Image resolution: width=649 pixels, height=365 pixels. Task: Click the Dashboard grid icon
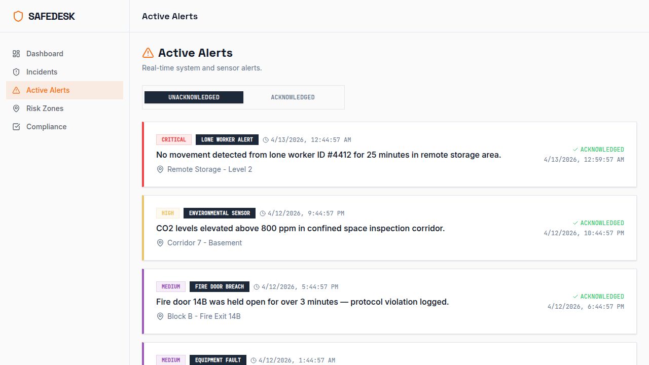(x=16, y=54)
